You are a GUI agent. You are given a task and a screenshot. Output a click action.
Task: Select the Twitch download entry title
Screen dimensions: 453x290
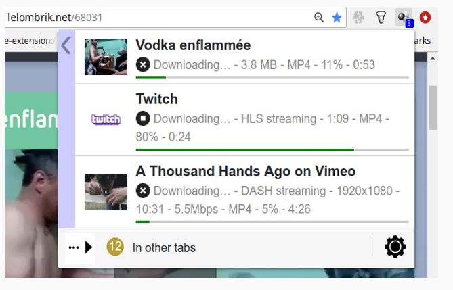pos(156,99)
